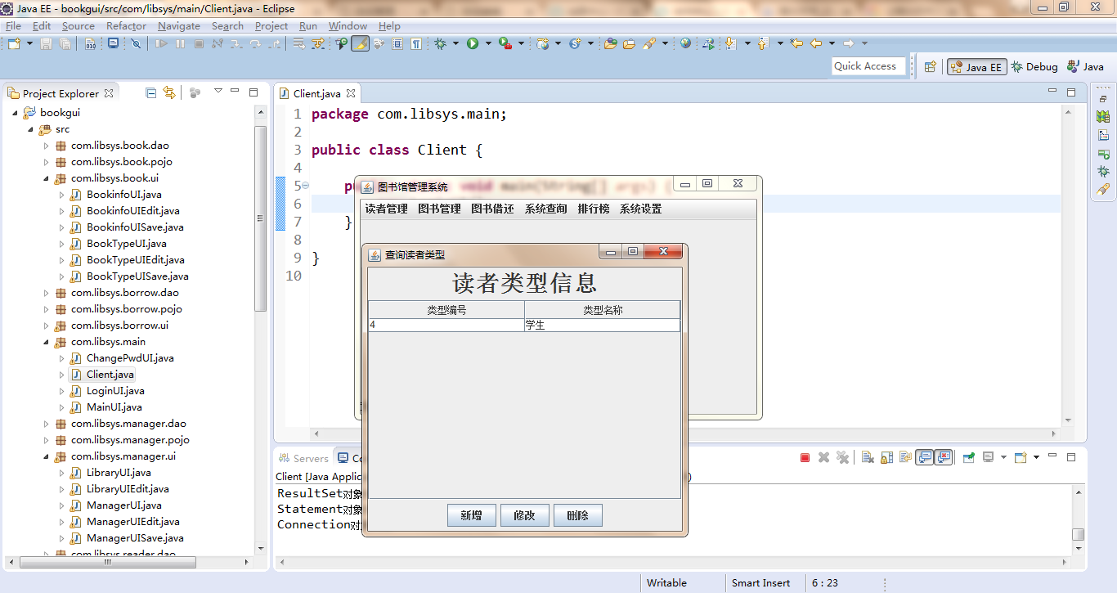
Task: Click the Remove All Terminated Launches icon
Action: click(x=843, y=458)
